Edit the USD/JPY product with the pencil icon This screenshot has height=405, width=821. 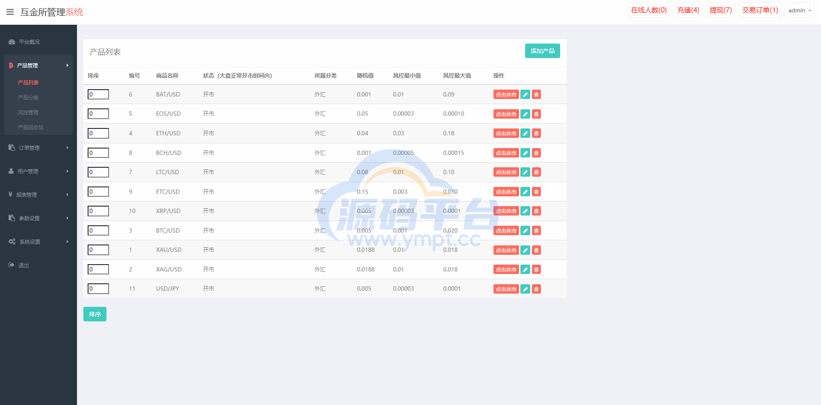click(x=526, y=289)
